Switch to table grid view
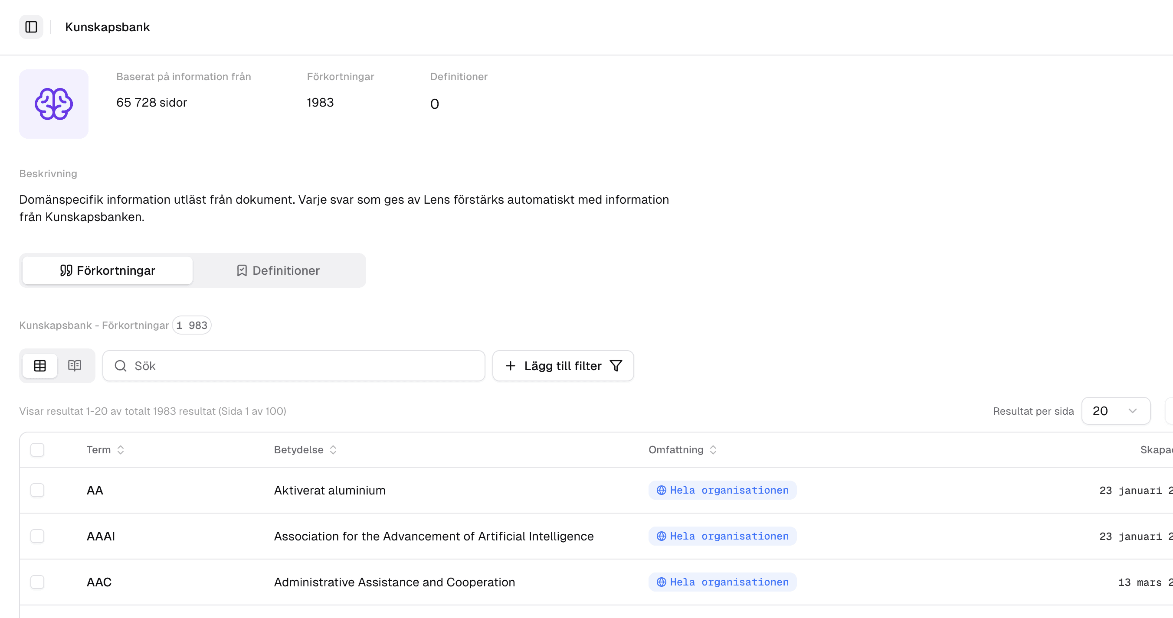Image resolution: width=1173 pixels, height=618 pixels. point(40,365)
